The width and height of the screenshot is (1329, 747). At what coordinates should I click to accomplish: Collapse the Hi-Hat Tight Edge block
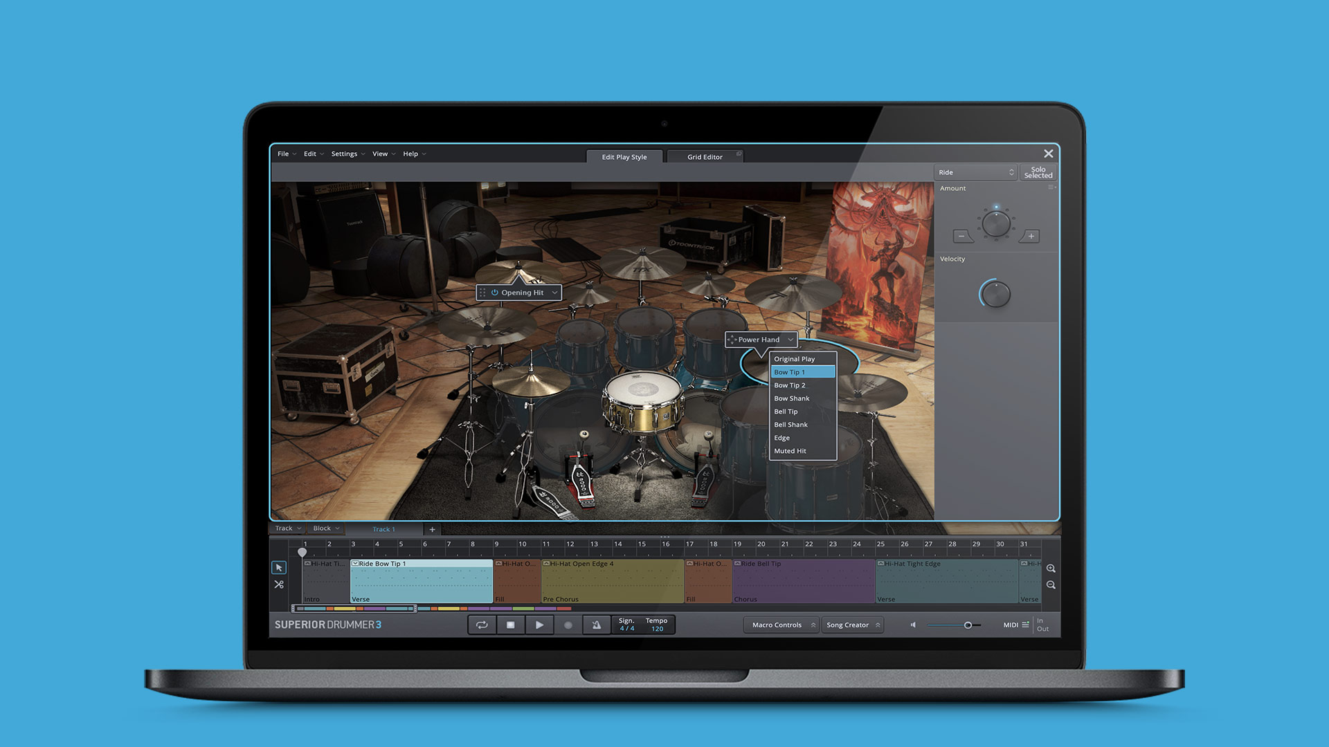click(880, 564)
